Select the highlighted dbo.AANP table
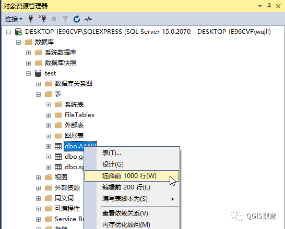 pos(80,146)
